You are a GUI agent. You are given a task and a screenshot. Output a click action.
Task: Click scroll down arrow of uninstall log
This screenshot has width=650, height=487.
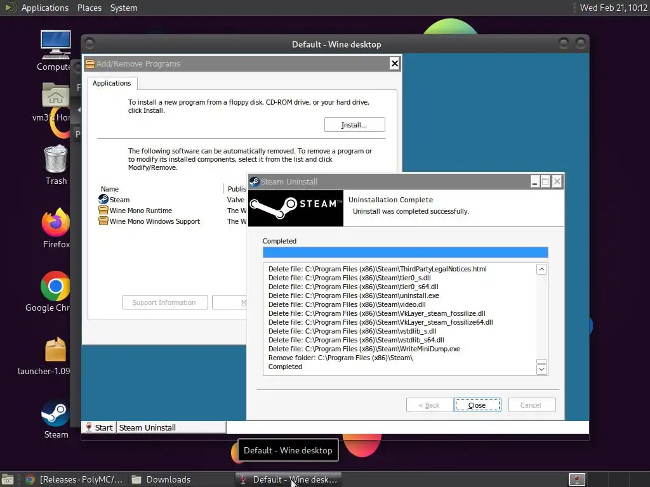(541, 369)
